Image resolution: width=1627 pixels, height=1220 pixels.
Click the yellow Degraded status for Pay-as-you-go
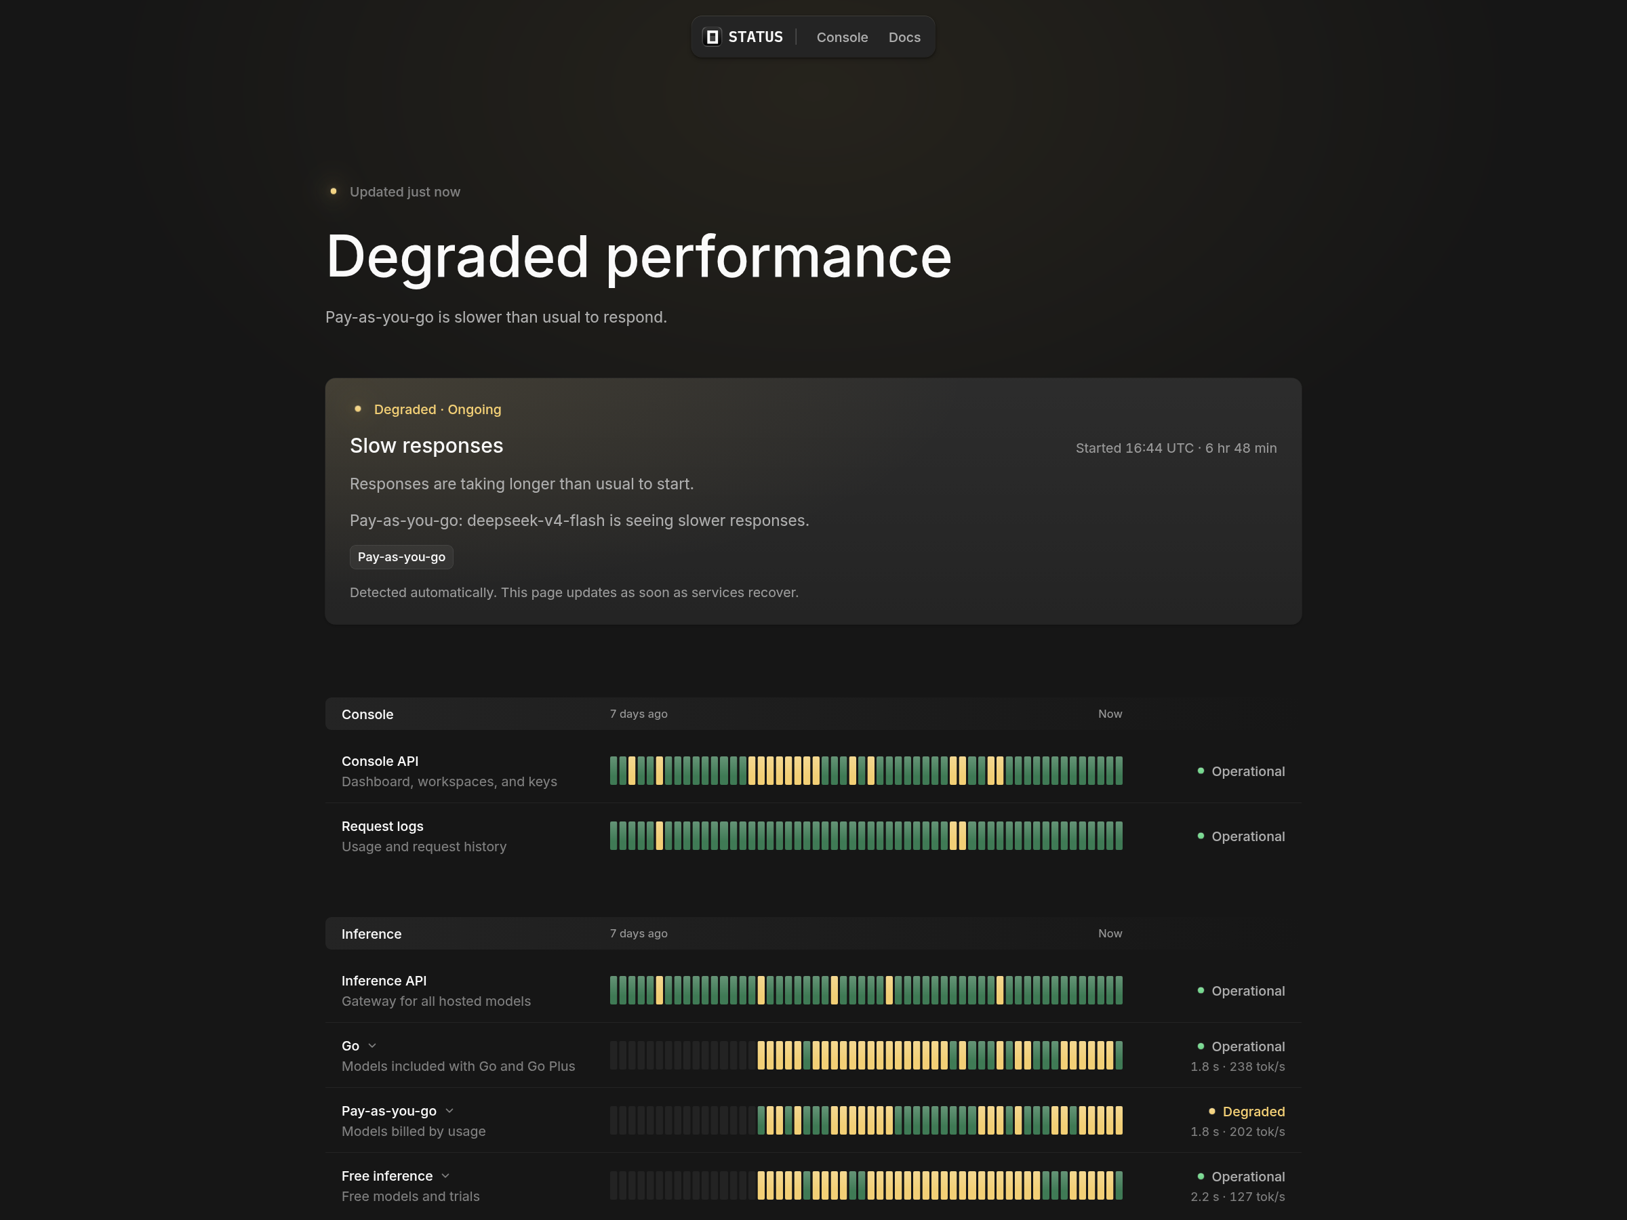pos(1247,1112)
